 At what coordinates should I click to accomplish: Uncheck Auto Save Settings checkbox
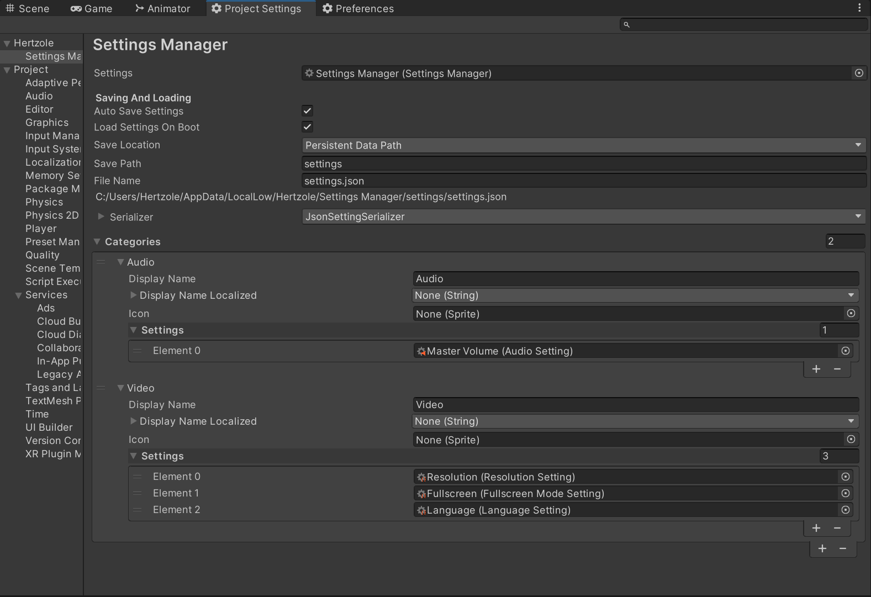[x=308, y=110]
